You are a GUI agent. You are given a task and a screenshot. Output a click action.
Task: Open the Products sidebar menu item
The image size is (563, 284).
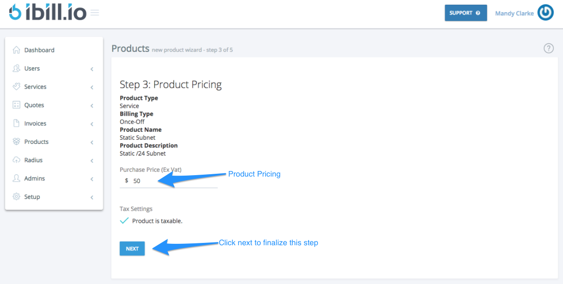[x=36, y=142]
